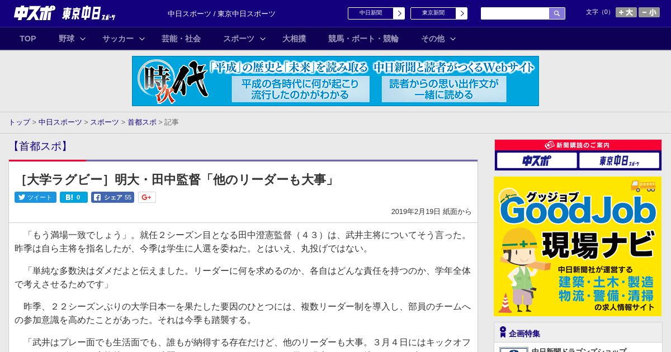671x352 pixels.
Task: Expand the サッカー dropdown chevron
Action: (142, 39)
